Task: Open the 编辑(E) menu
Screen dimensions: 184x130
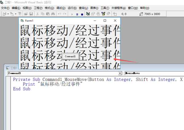Action: pyautogui.click(x=16, y=8)
